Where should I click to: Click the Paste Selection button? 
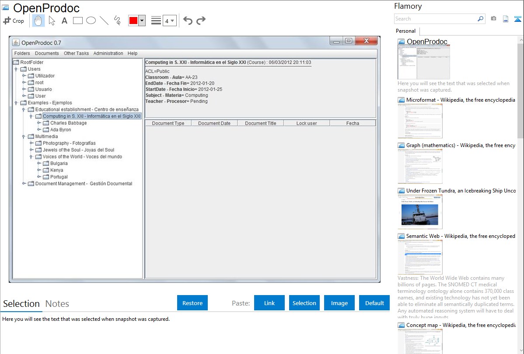(x=304, y=303)
